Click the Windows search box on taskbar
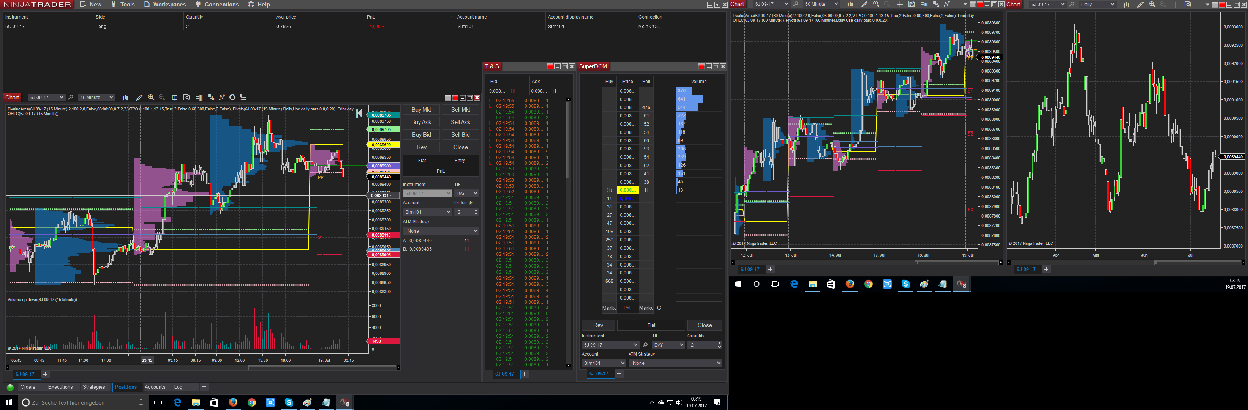The width and height of the screenshot is (1248, 410). [83, 403]
